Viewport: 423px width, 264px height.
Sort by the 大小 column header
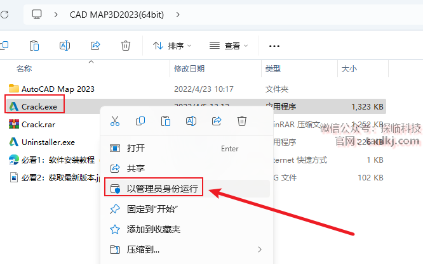click(x=349, y=69)
